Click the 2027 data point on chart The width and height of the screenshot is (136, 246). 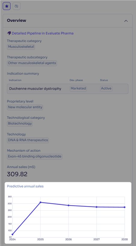(96, 207)
